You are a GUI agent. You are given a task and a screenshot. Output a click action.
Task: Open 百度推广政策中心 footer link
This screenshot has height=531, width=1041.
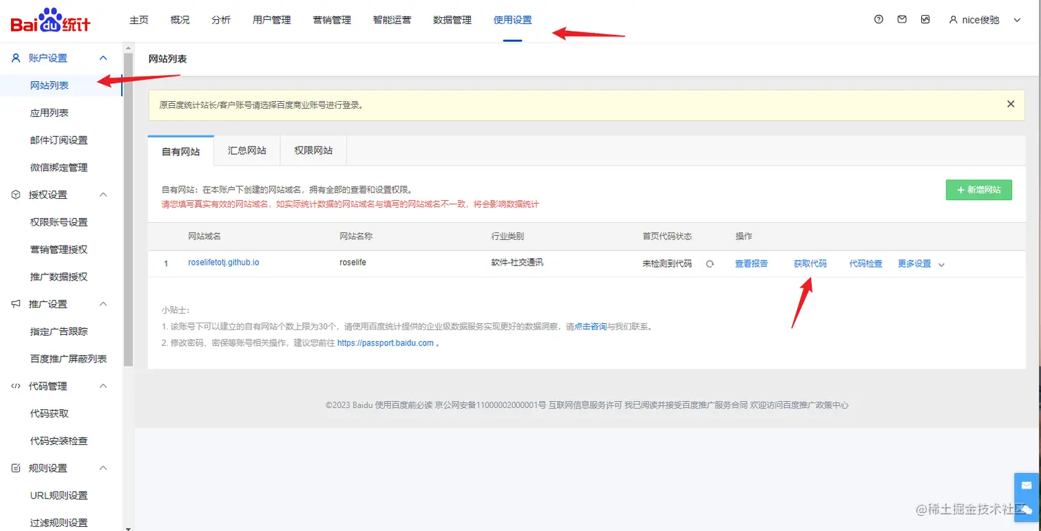point(815,405)
